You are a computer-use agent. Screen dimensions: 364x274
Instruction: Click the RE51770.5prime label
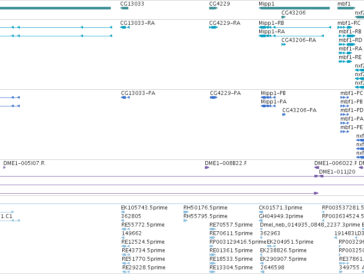[x=143, y=259]
